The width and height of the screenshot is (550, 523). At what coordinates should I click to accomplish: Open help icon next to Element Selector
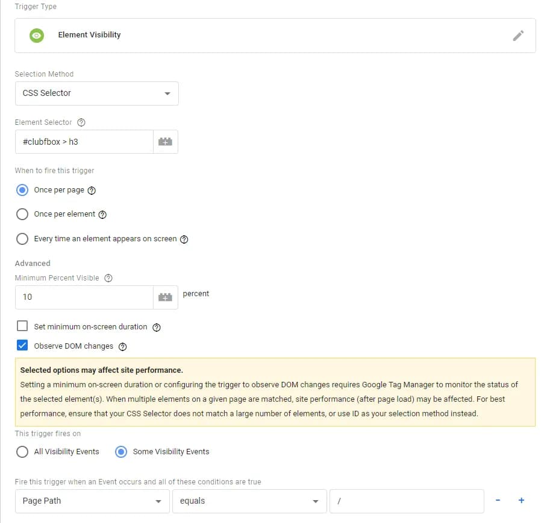81,122
